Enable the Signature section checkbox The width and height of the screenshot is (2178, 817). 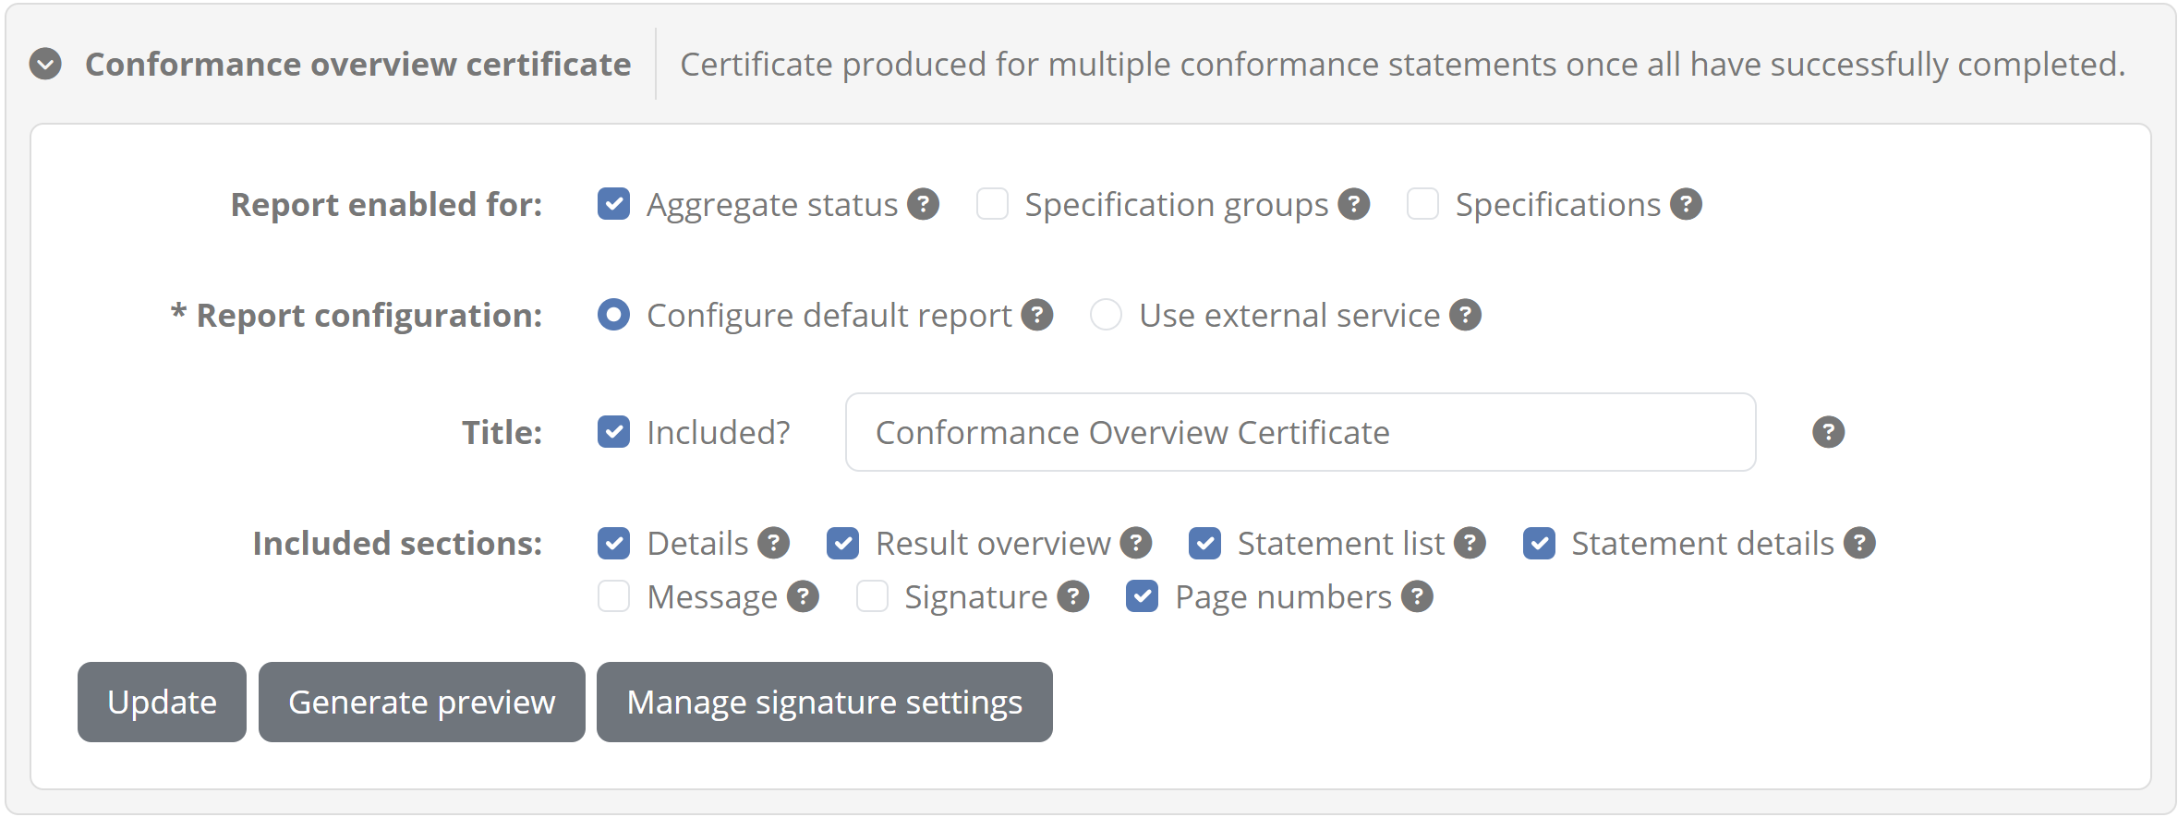point(873,596)
